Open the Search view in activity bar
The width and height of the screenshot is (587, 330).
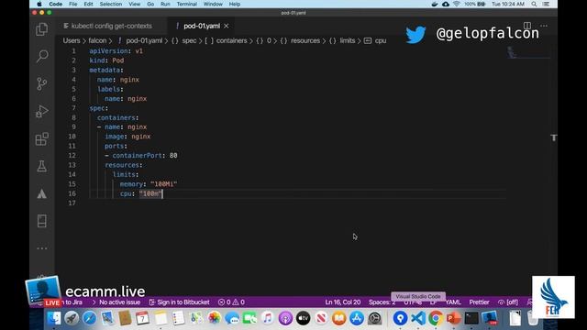[42, 56]
